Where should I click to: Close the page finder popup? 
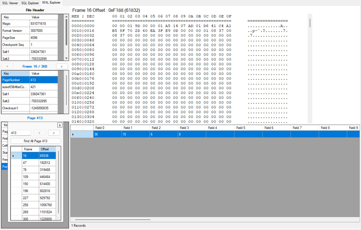60,125
